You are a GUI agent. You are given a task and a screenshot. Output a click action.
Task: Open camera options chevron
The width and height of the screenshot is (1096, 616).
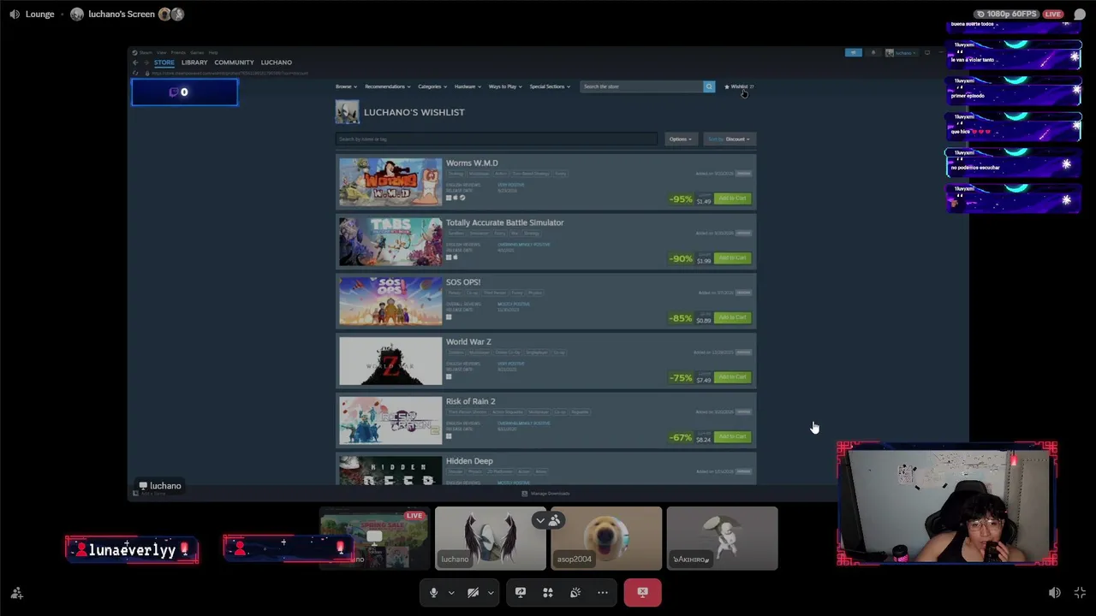click(491, 592)
